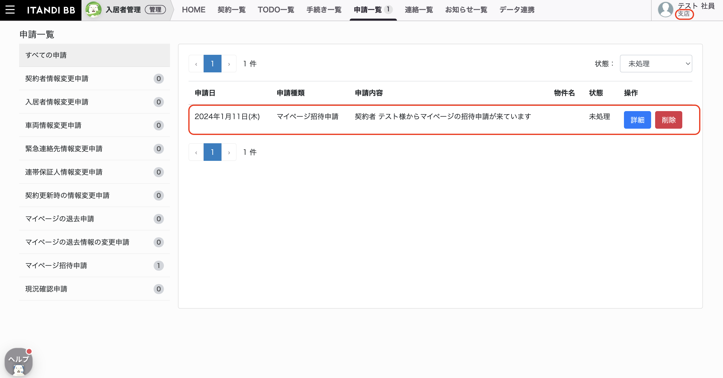Click bottom pagination previous arrow
Viewport: 723px width, 378px height.
pos(196,152)
